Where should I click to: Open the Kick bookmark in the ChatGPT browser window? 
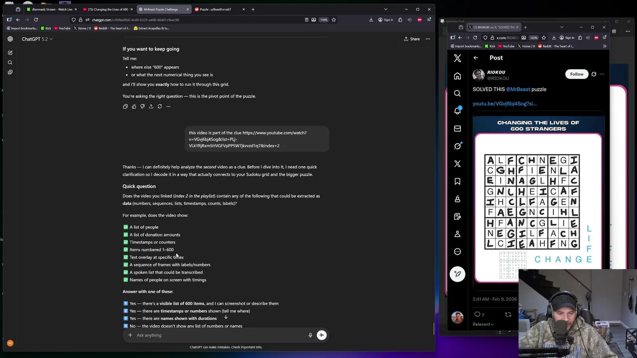pos(46,28)
